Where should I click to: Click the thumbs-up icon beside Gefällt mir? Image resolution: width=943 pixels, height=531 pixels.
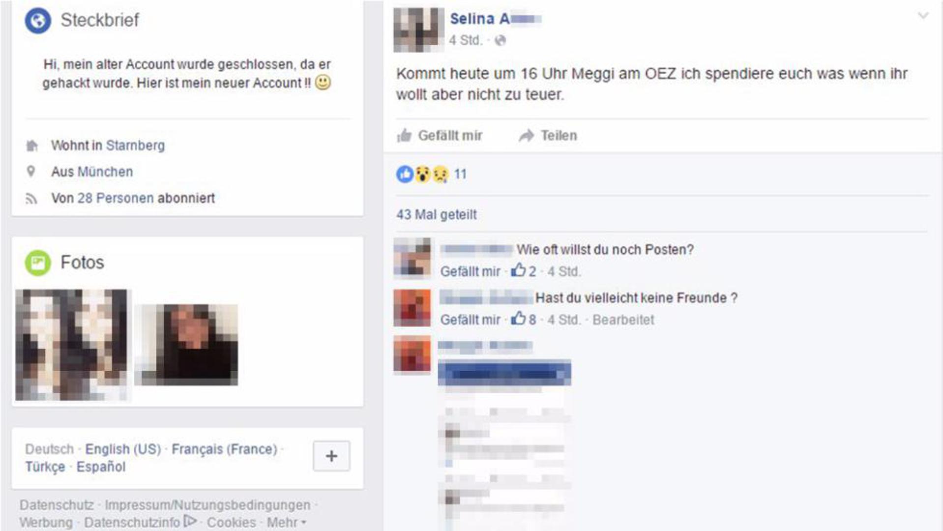click(x=404, y=135)
